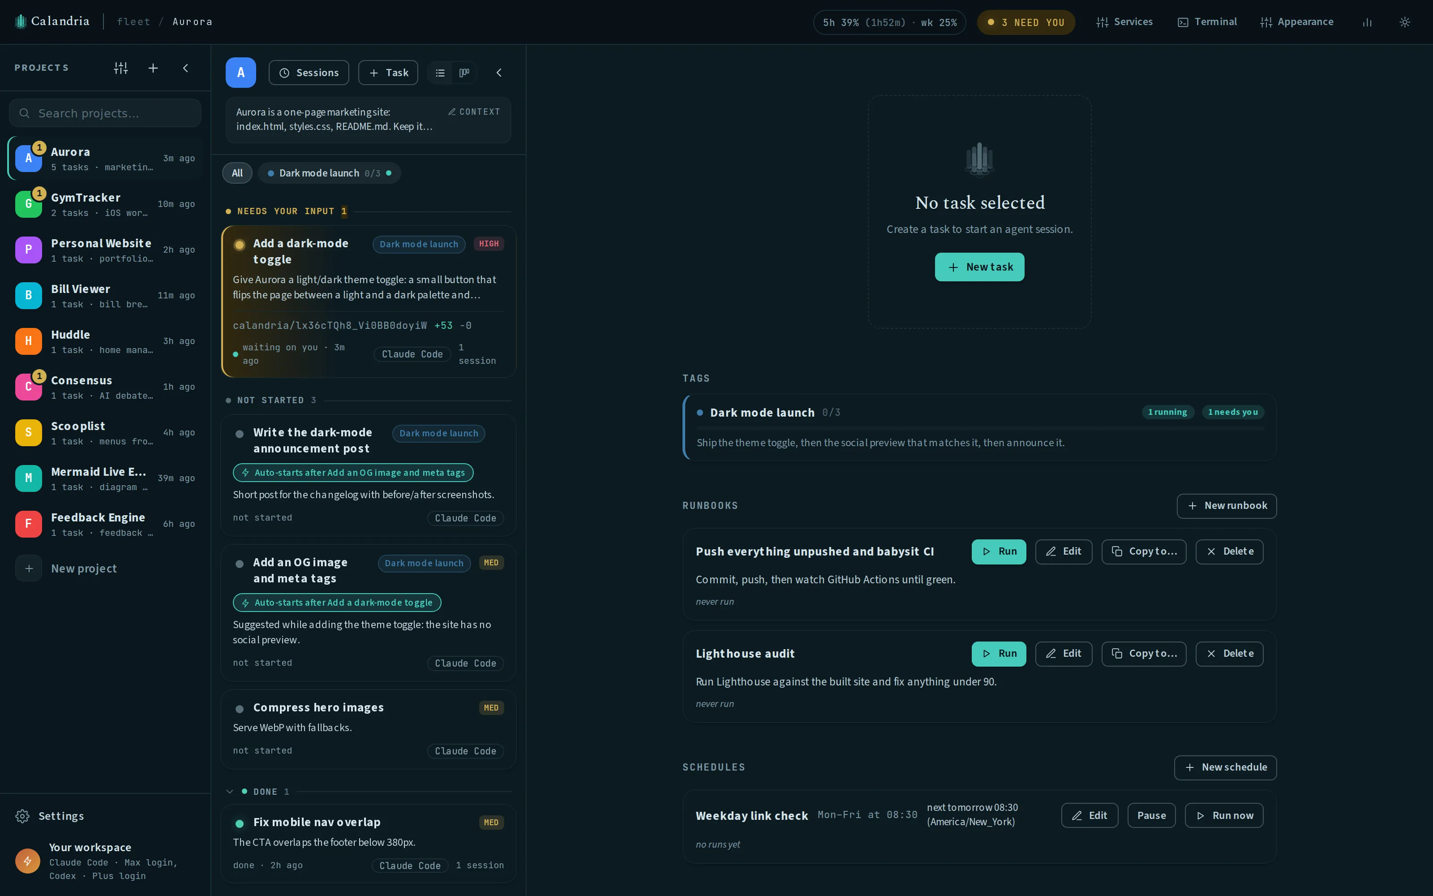Click Your workspace lightning avatar
This screenshot has width=1433, height=896.
(28, 861)
